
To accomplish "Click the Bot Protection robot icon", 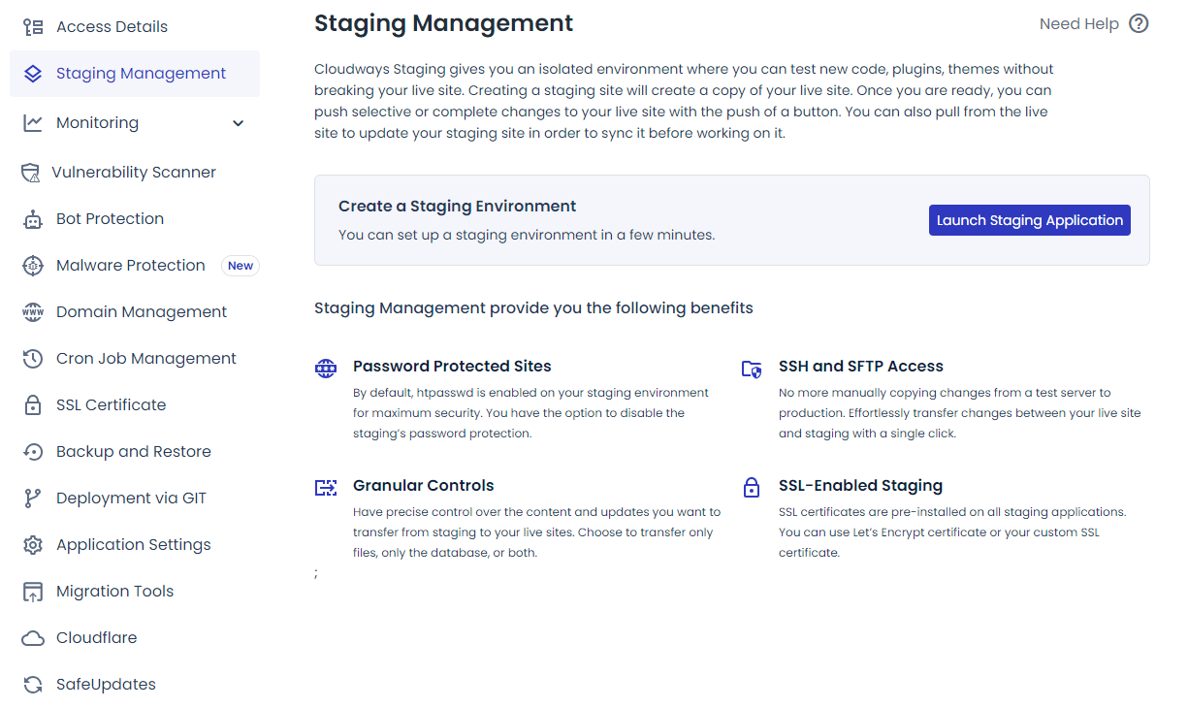I will 33,219.
